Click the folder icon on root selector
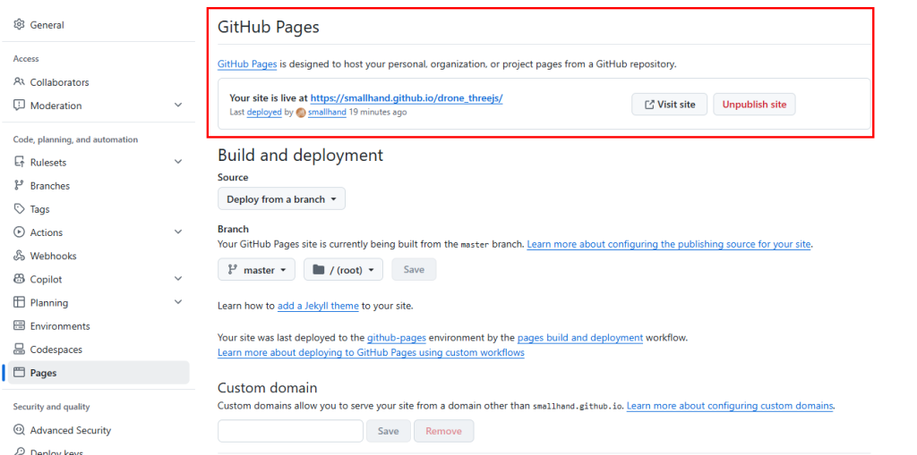The height and width of the screenshot is (455, 917). (x=318, y=270)
